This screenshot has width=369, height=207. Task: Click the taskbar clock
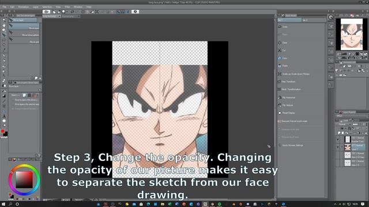pyautogui.click(x=355, y=204)
